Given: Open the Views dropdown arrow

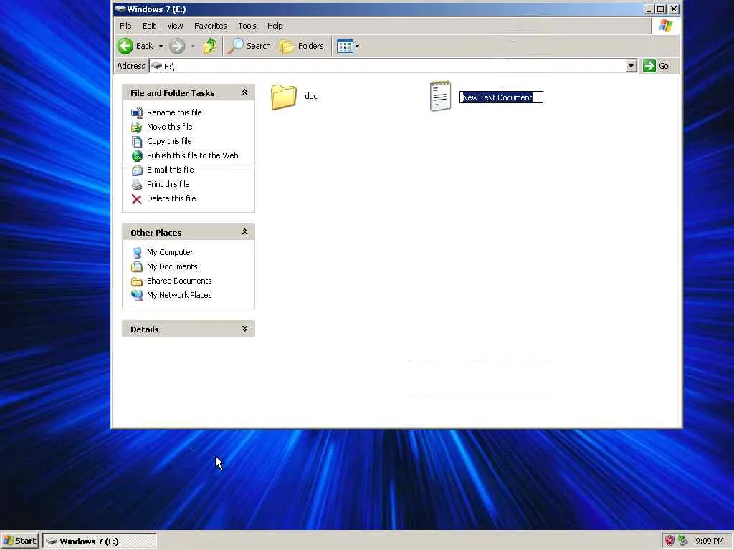Looking at the screenshot, I should pos(357,47).
